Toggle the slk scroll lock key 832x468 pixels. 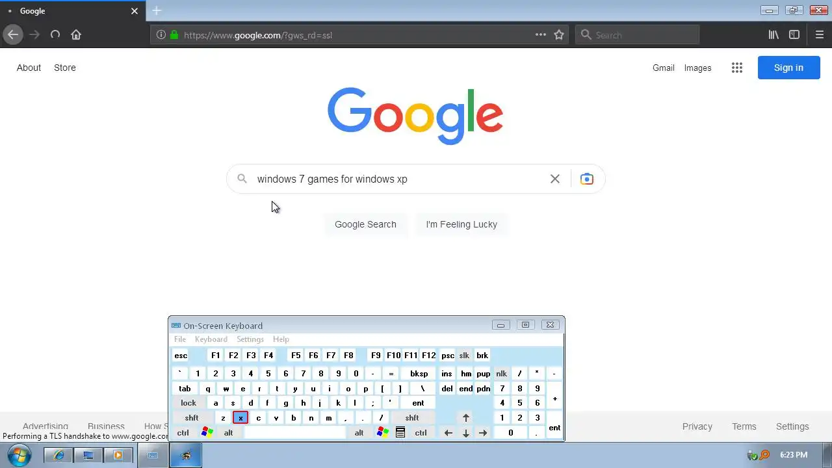pos(464,356)
